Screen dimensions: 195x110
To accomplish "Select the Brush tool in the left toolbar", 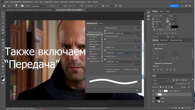I will pyautogui.click(x=3, y=37).
